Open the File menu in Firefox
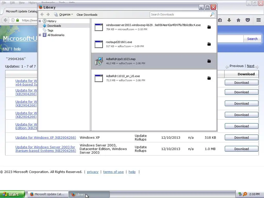 (4, 3)
